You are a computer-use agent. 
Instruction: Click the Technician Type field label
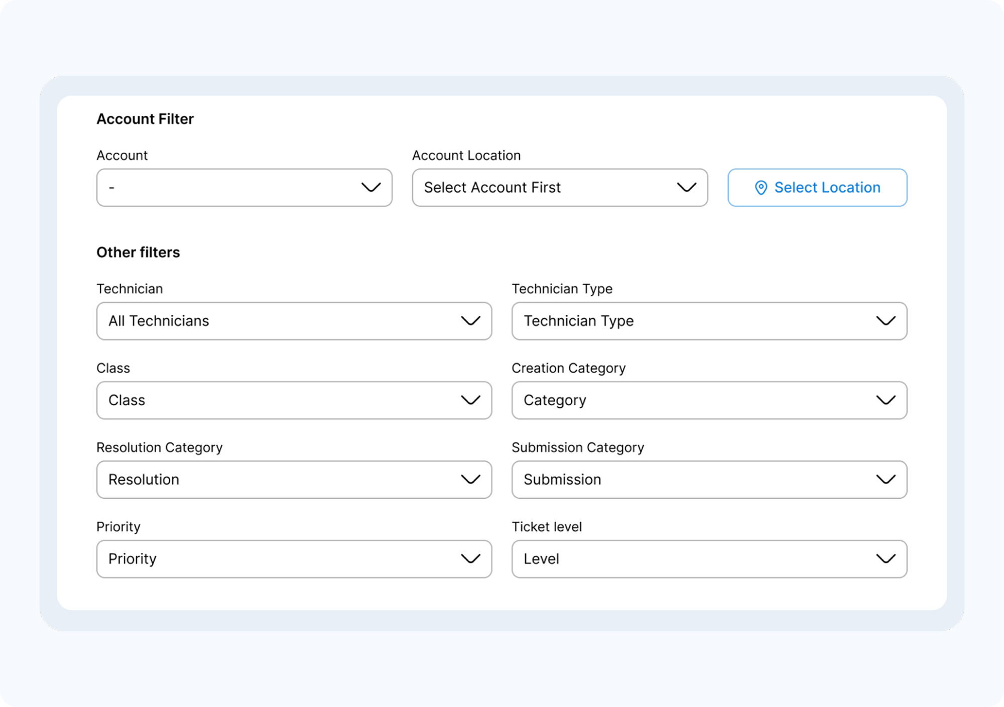562,289
